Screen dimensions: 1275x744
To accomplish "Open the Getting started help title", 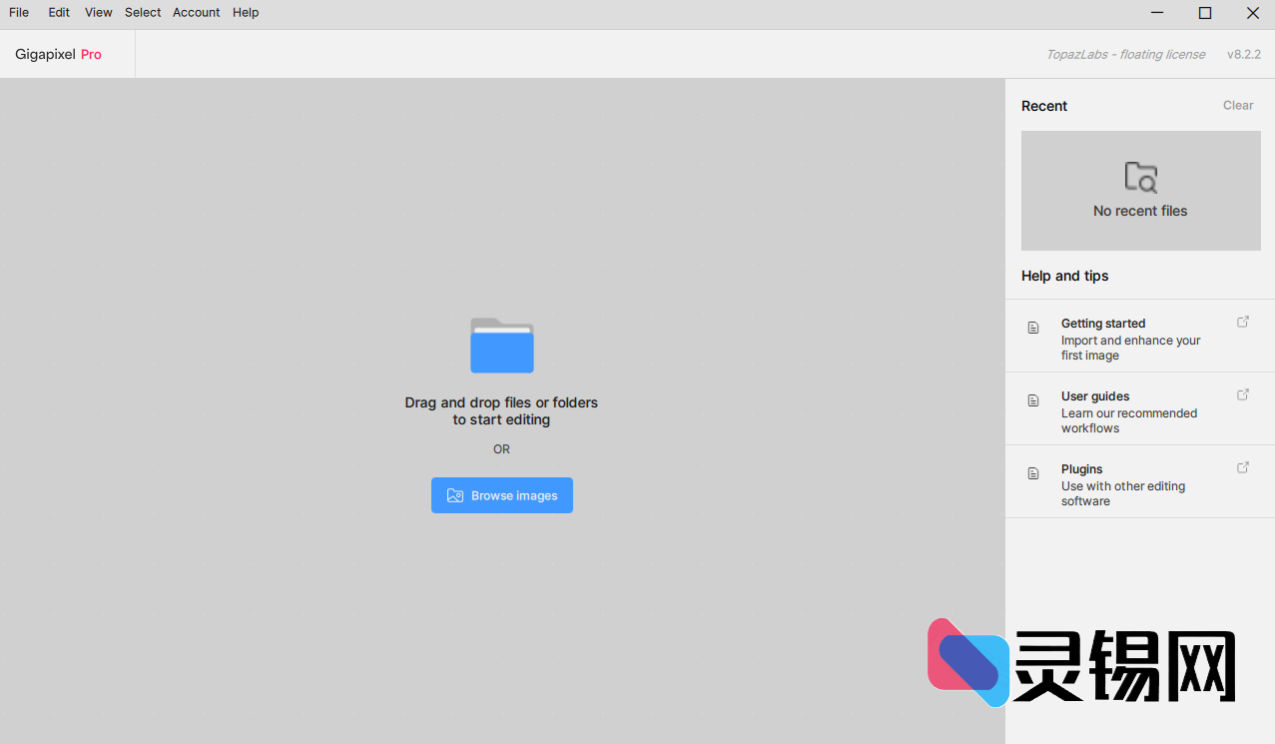I will click(x=1102, y=324).
